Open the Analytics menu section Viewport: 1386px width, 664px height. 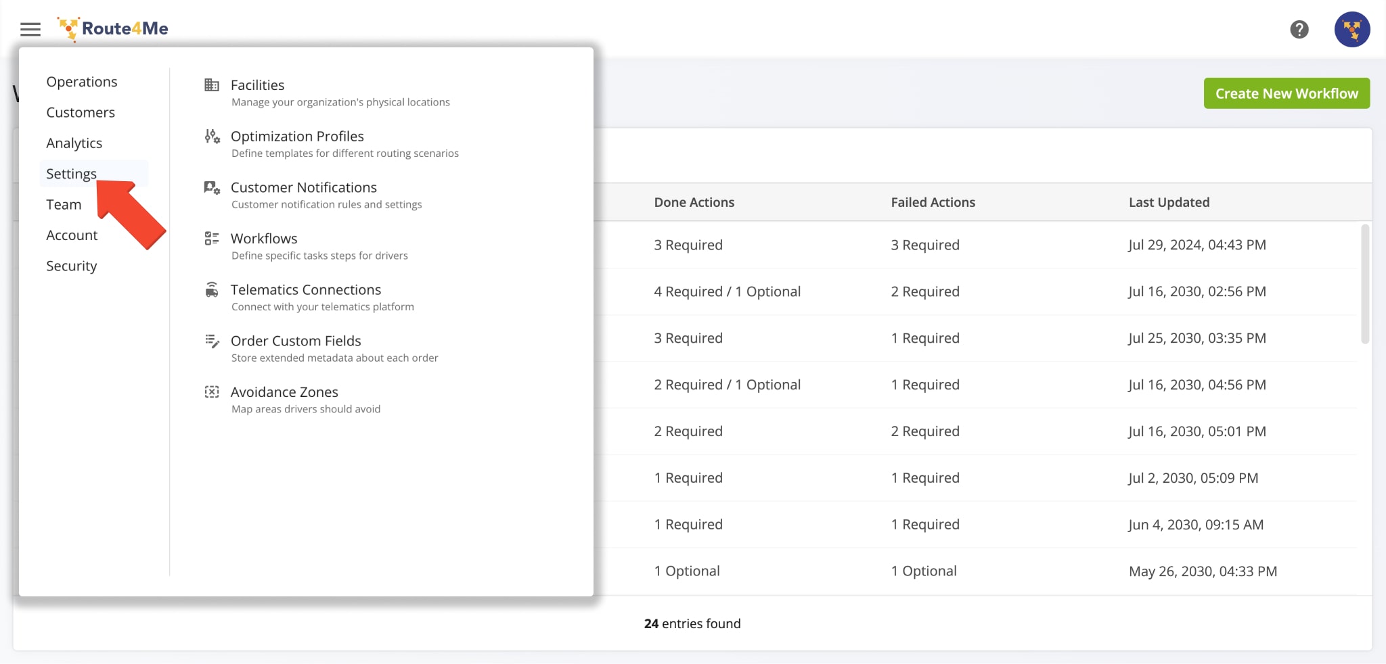point(74,143)
